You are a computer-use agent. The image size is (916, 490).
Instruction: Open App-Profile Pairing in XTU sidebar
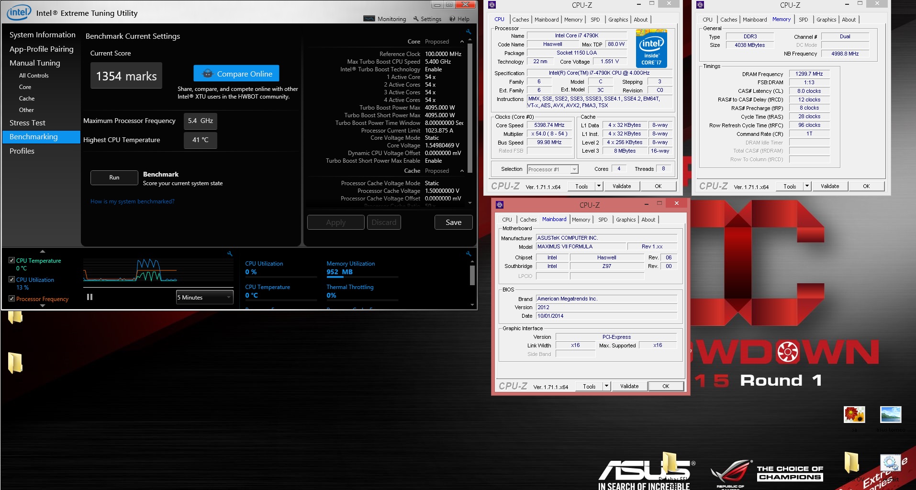pos(42,49)
